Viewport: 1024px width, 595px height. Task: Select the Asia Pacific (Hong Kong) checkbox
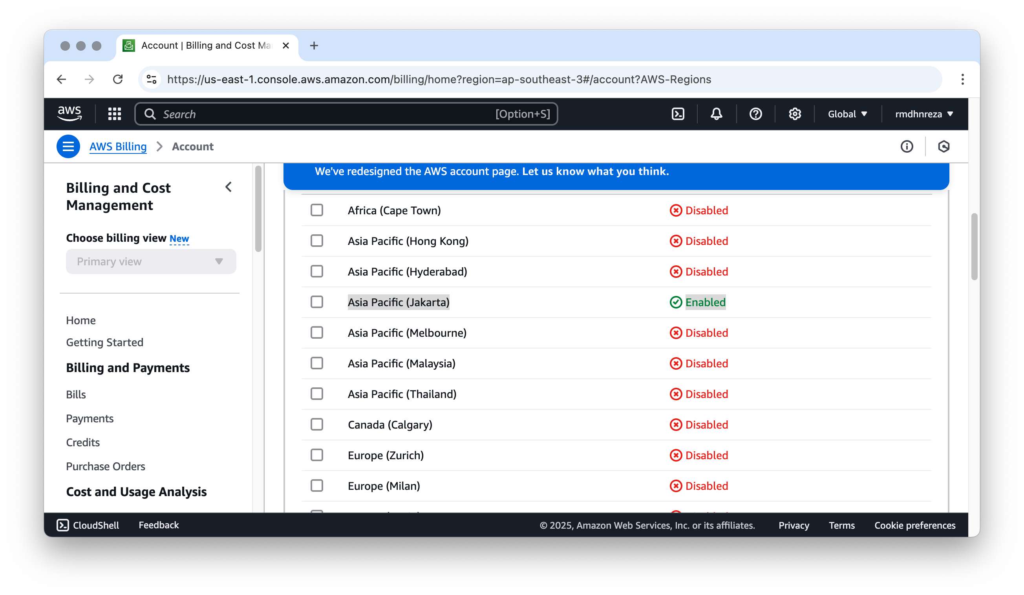click(x=316, y=241)
